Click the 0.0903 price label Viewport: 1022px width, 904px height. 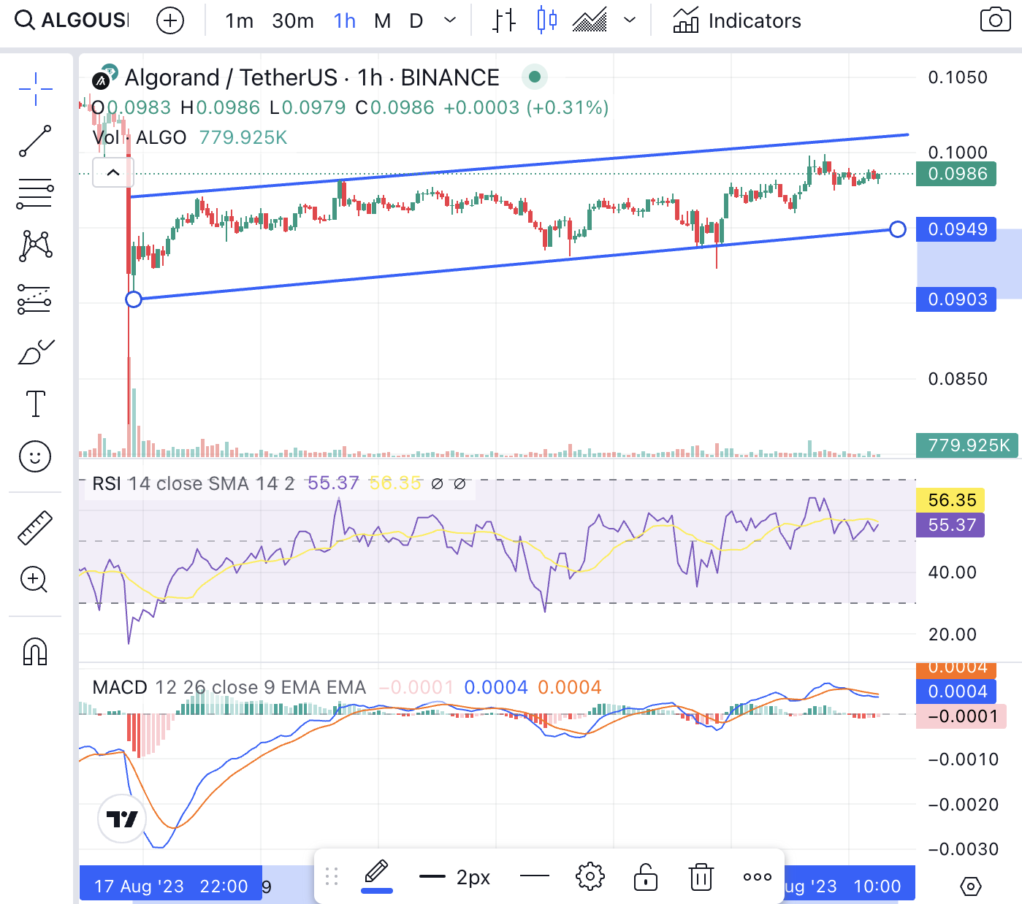click(956, 299)
